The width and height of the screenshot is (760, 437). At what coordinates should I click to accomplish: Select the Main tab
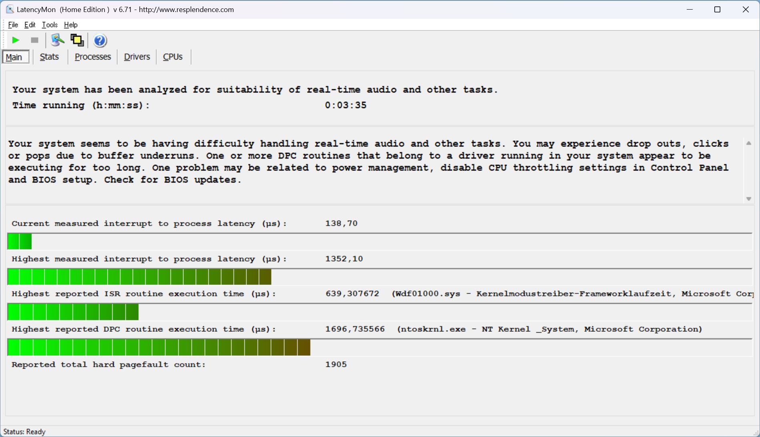click(14, 57)
